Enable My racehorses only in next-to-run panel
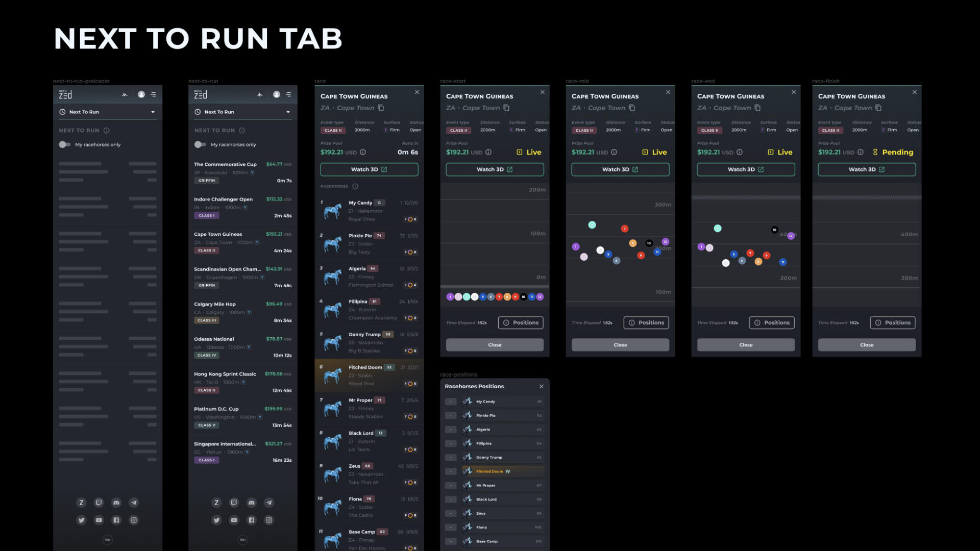Image resolution: width=980 pixels, height=551 pixels. [x=200, y=144]
